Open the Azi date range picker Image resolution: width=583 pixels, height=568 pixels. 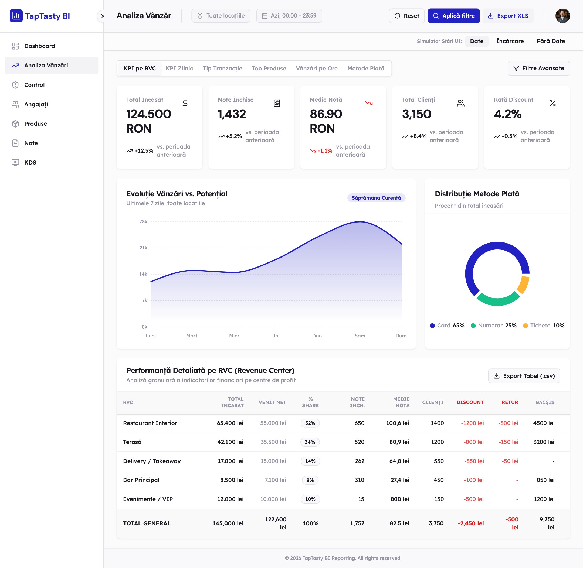[x=289, y=16]
